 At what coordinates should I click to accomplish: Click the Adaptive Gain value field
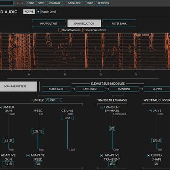click(x=8, y=164)
